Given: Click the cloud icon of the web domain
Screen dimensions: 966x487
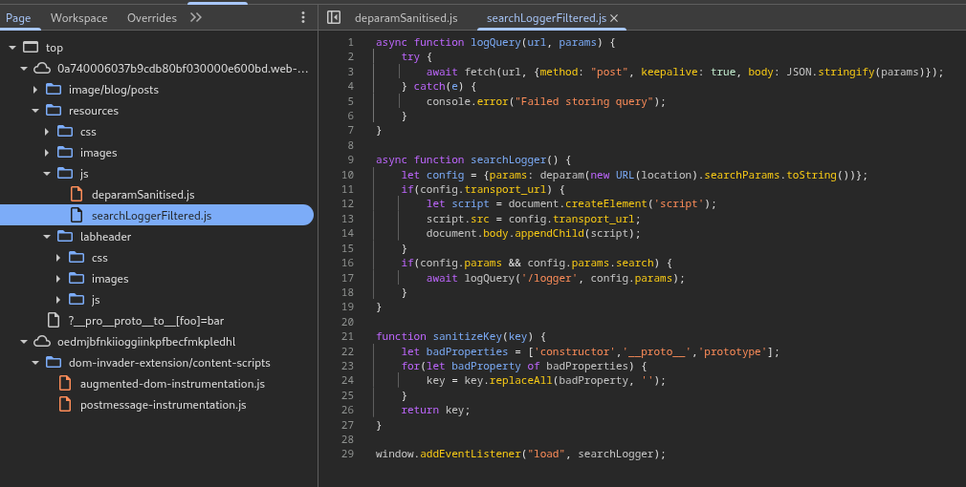Looking at the screenshot, I should tap(42, 69).
